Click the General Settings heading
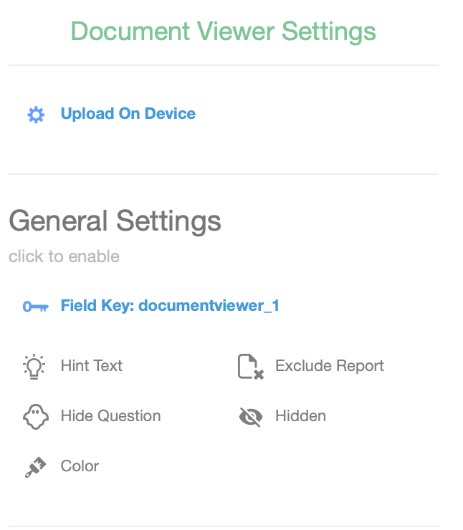 (115, 221)
